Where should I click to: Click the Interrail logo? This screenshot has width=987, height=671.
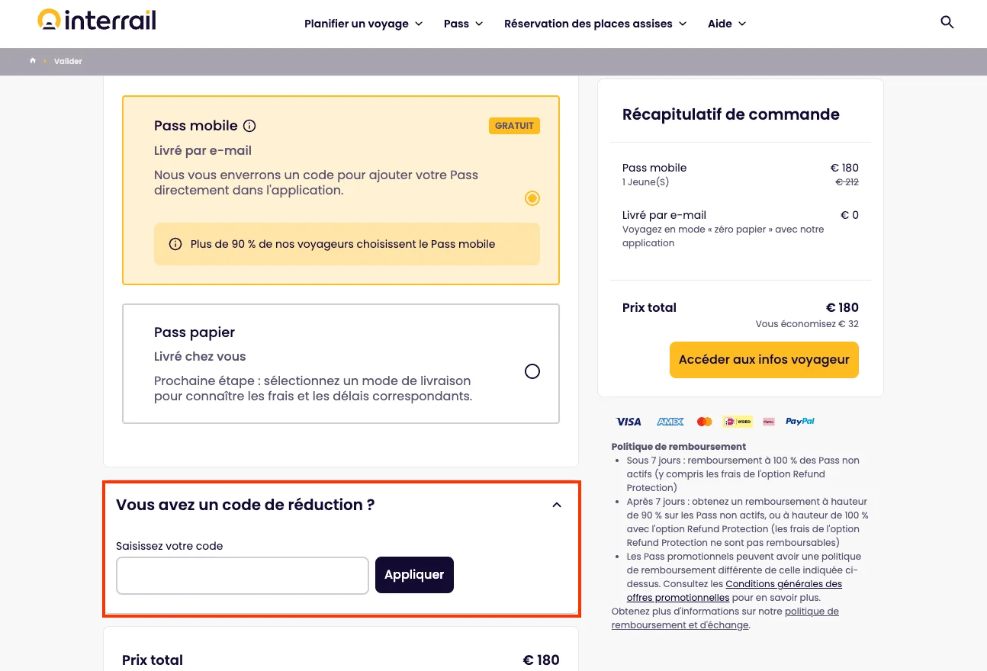coord(96,20)
